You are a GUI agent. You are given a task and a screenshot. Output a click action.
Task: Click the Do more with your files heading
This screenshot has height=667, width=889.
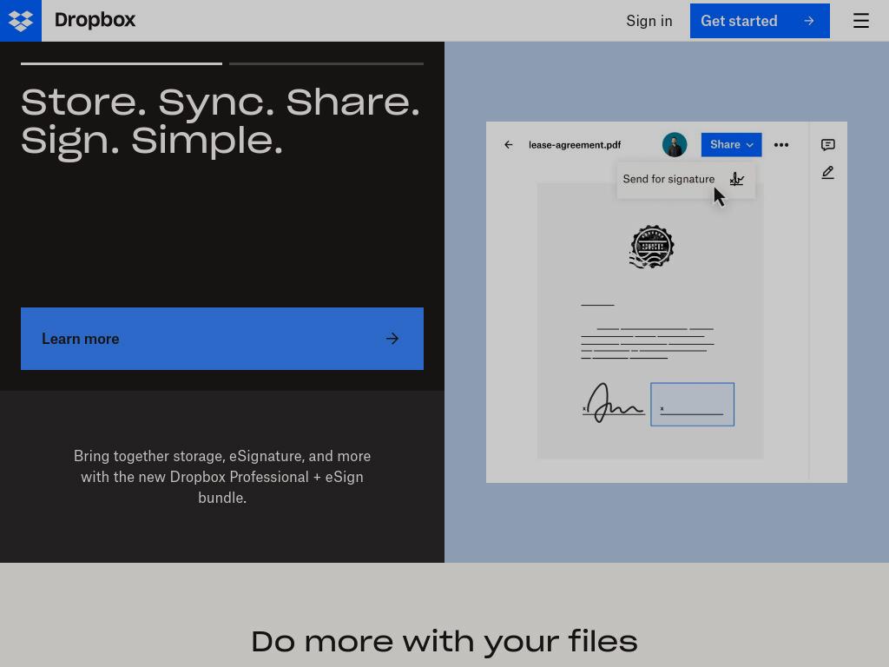[444, 642]
